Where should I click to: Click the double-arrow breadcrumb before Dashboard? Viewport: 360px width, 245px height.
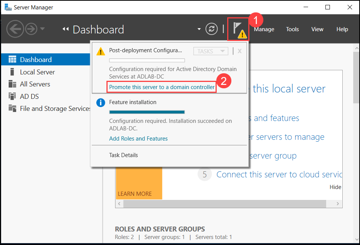point(65,29)
